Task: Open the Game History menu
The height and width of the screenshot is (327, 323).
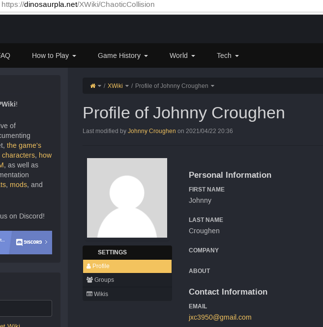Action: pyautogui.click(x=123, y=55)
